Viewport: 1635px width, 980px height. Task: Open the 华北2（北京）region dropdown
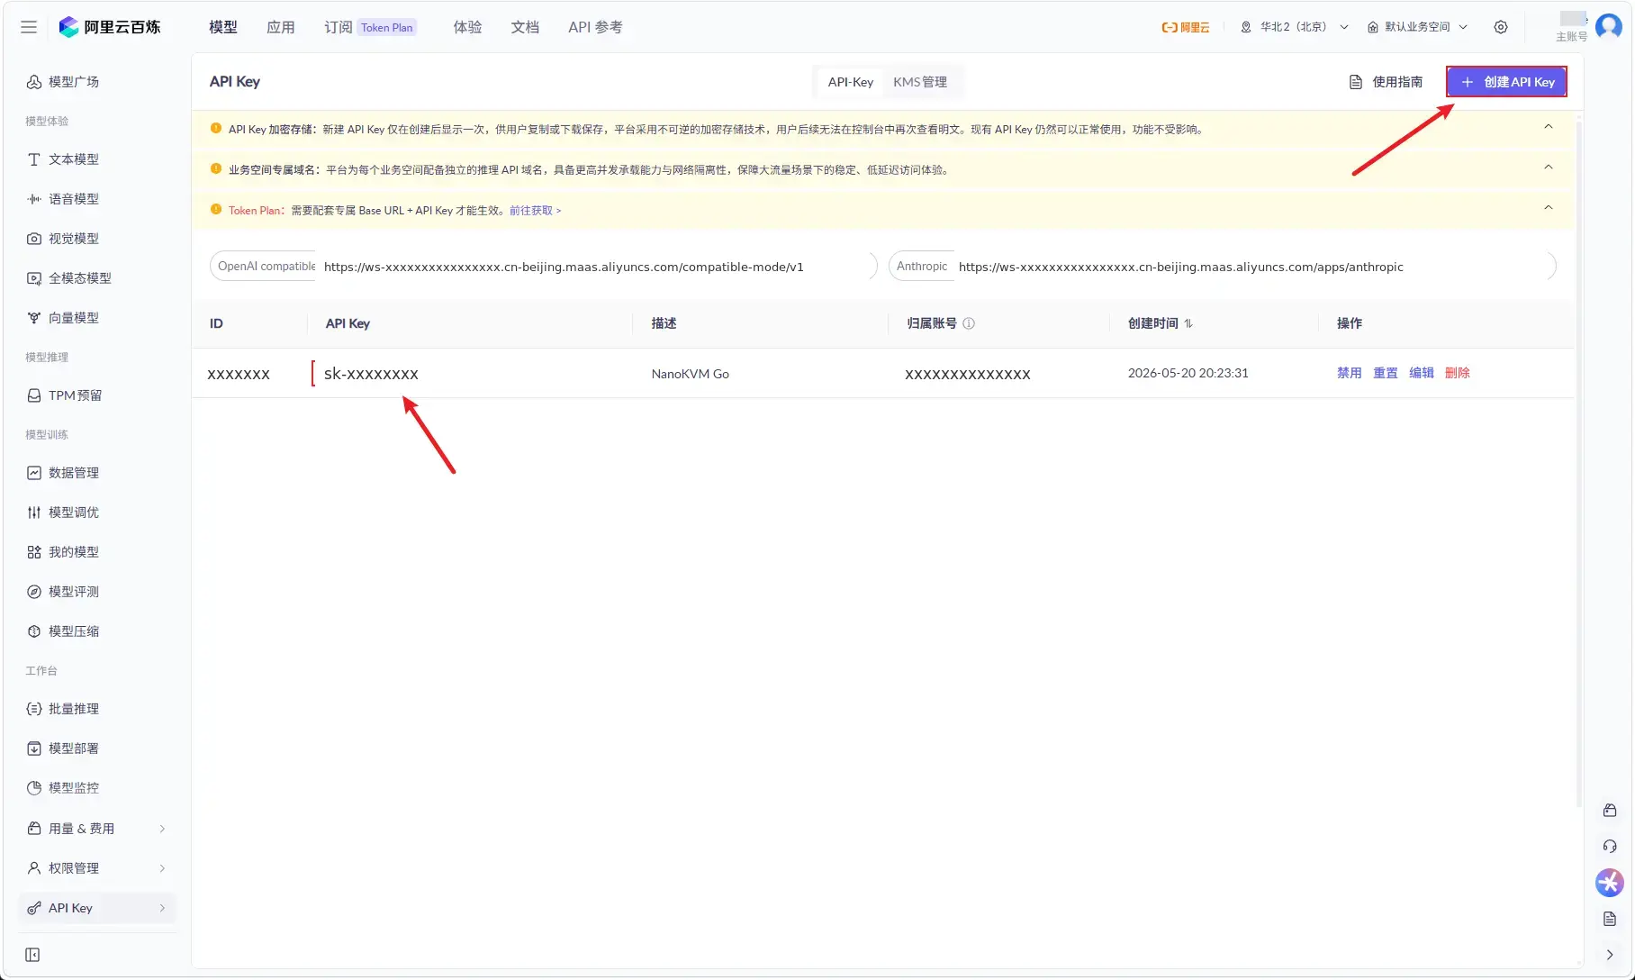click(1294, 27)
